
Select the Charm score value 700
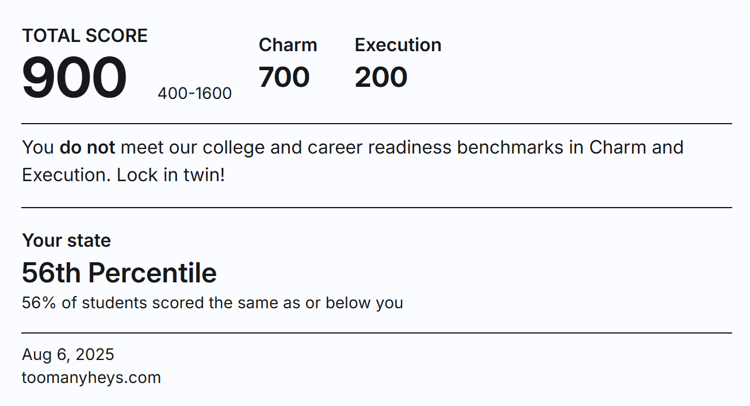coord(284,77)
